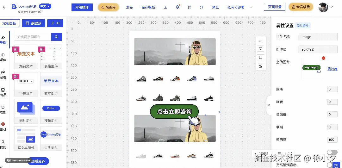
Task: Click 加载更多 to load more components
Action: (x=38, y=161)
